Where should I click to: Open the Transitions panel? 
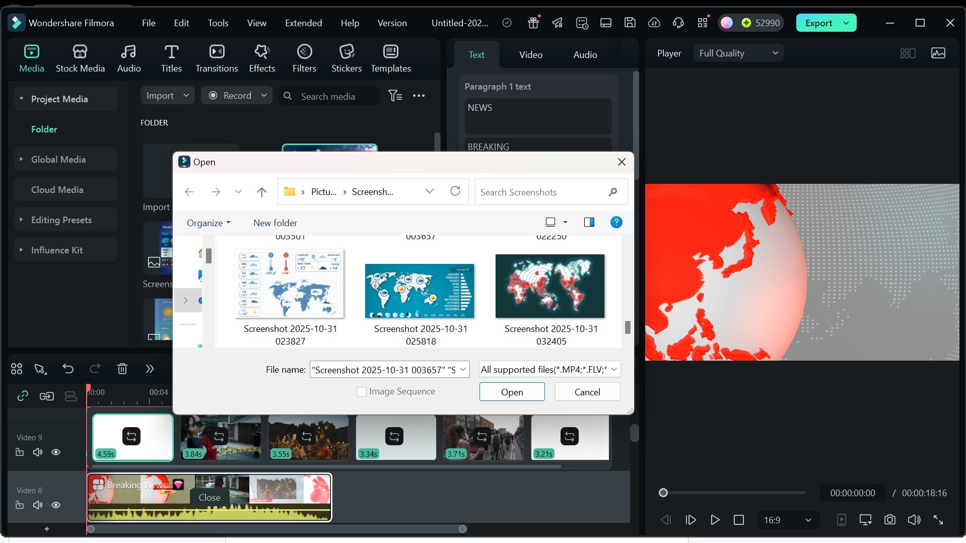point(217,58)
